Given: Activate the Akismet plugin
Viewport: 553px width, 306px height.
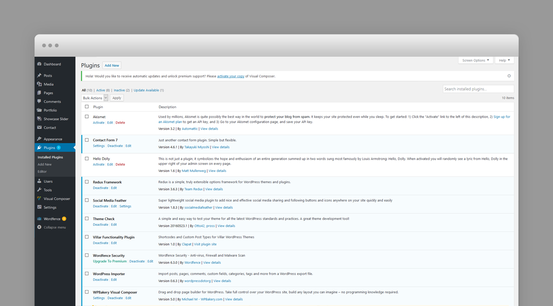Looking at the screenshot, I should 99,123.
